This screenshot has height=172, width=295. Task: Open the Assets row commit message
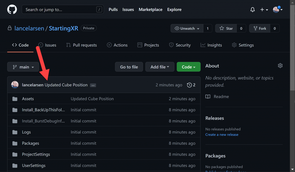click(92, 99)
